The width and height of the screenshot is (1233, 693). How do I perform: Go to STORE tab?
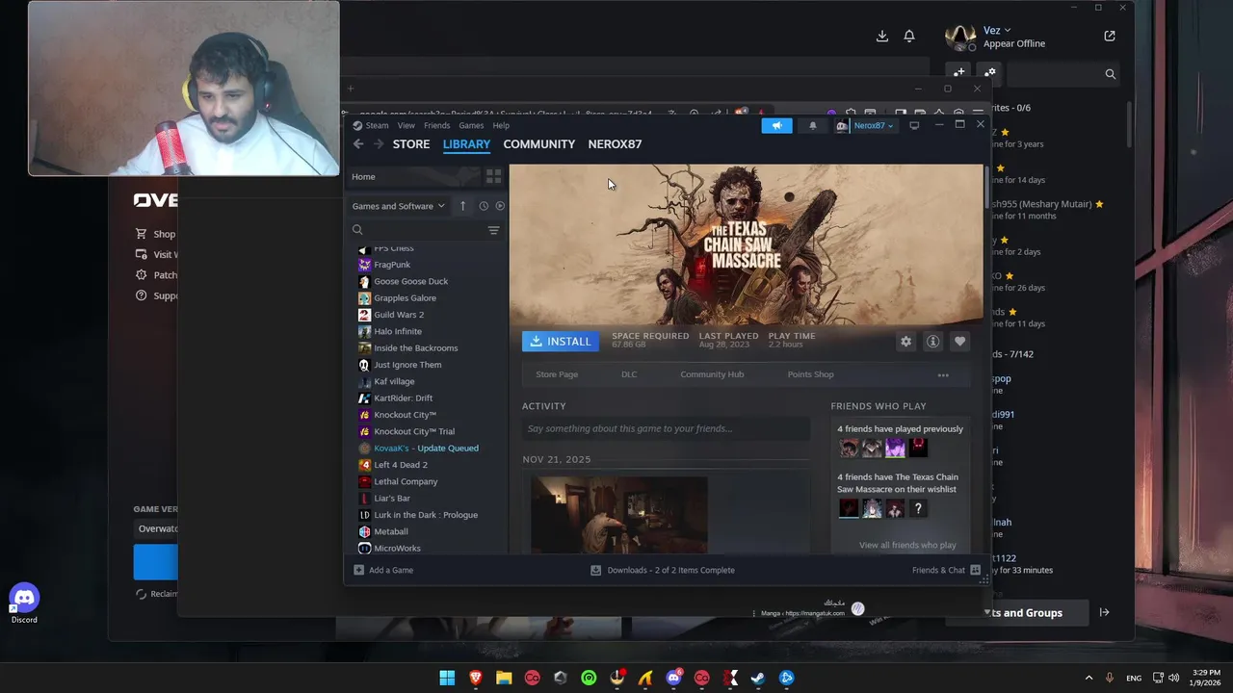(x=411, y=143)
